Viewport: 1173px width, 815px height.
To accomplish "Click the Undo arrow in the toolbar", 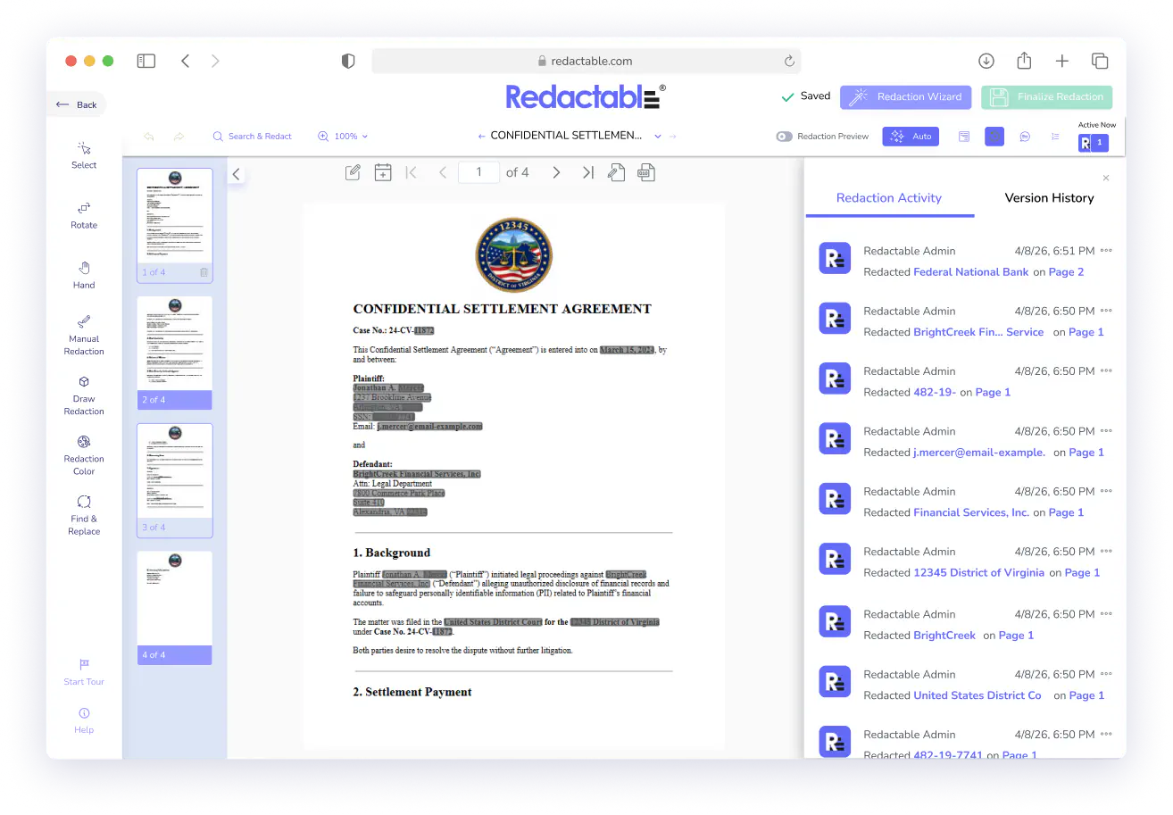I will pyautogui.click(x=149, y=137).
